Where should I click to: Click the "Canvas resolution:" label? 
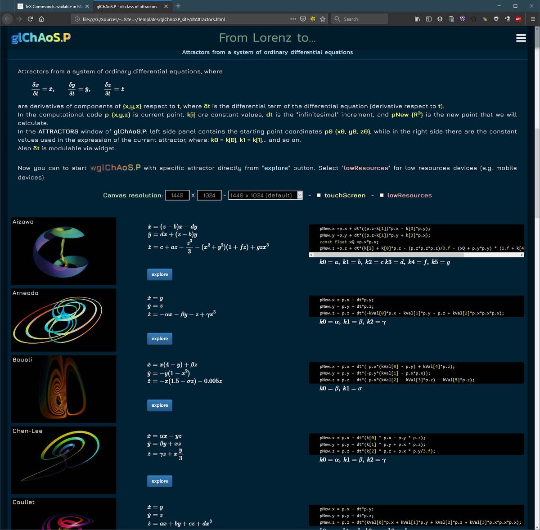133,195
